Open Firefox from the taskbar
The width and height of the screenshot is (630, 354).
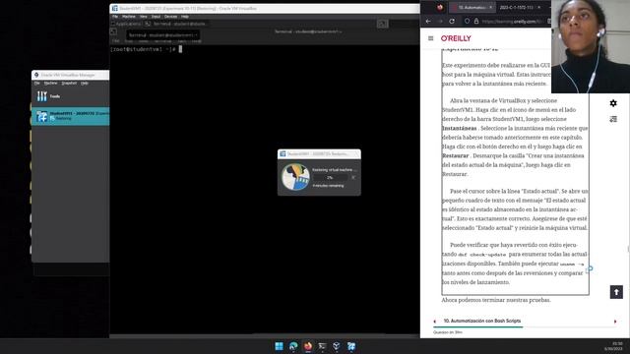[x=308, y=346]
